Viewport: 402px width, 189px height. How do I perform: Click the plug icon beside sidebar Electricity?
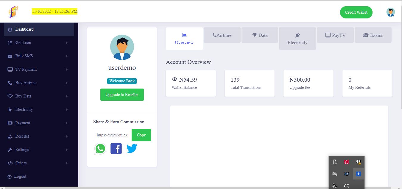pyautogui.click(x=10, y=109)
